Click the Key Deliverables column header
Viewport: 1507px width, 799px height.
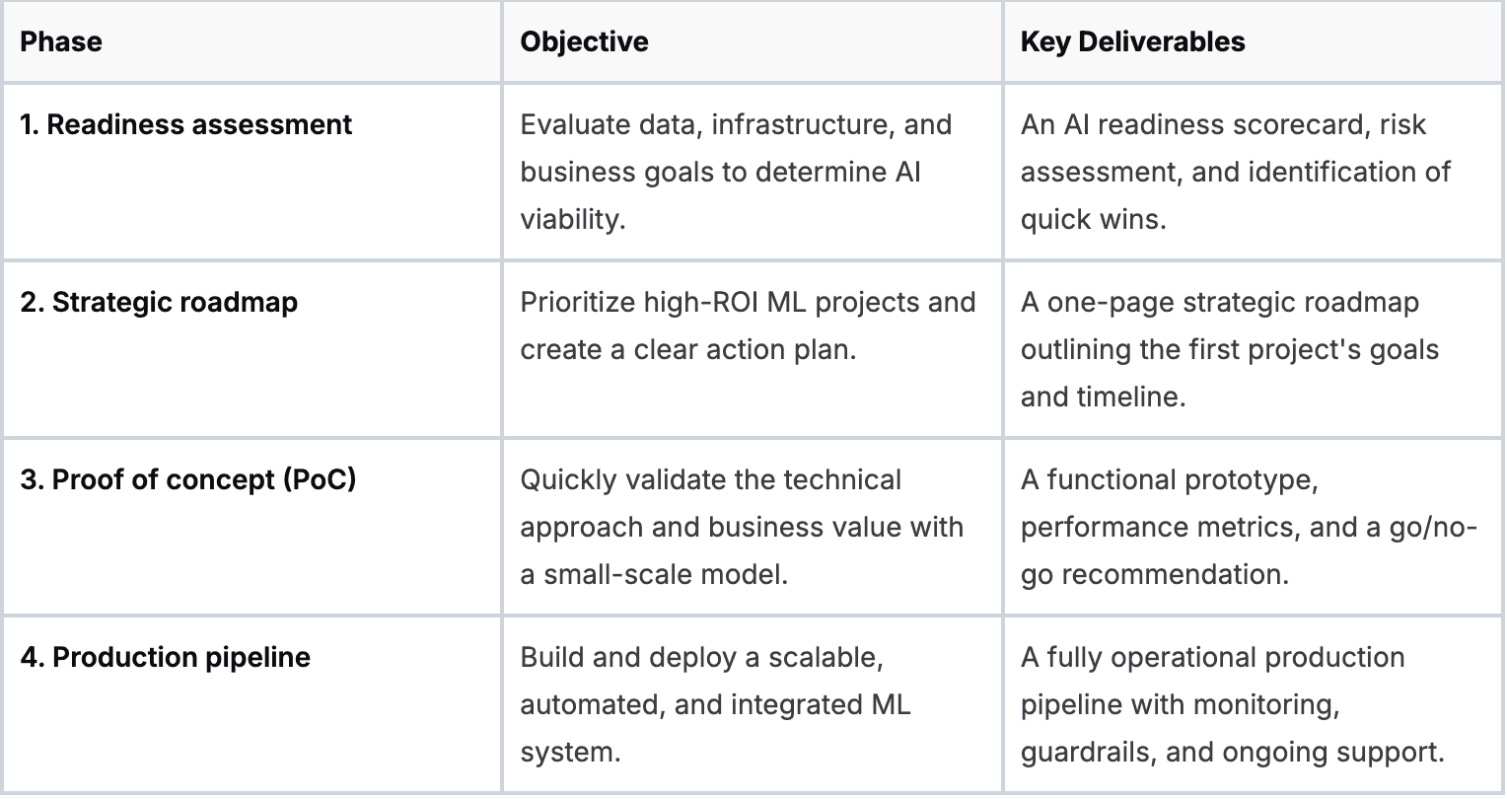click(x=1132, y=41)
